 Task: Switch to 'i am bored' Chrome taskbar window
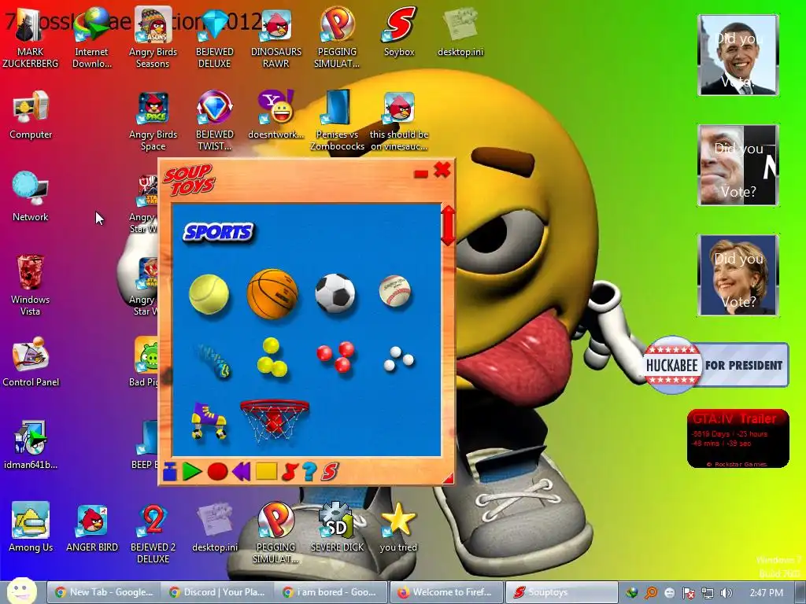[331, 592]
